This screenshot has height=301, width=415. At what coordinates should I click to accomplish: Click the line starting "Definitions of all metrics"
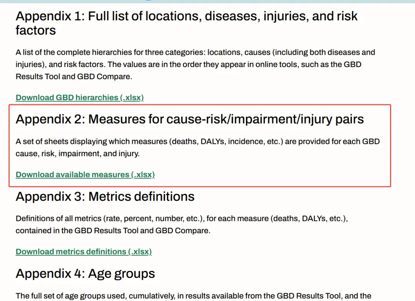click(181, 219)
